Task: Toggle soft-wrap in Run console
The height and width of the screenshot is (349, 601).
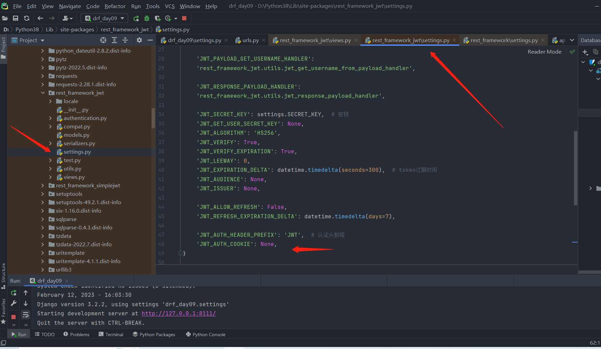Action: pyautogui.click(x=26, y=315)
